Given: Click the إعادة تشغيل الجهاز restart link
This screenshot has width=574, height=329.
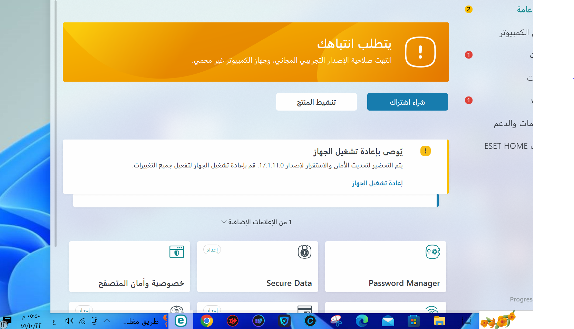Looking at the screenshot, I should [x=377, y=183].
